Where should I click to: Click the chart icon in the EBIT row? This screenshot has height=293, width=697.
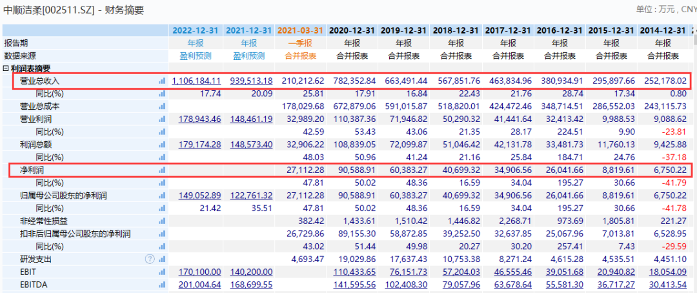click(x=162, y=272)
